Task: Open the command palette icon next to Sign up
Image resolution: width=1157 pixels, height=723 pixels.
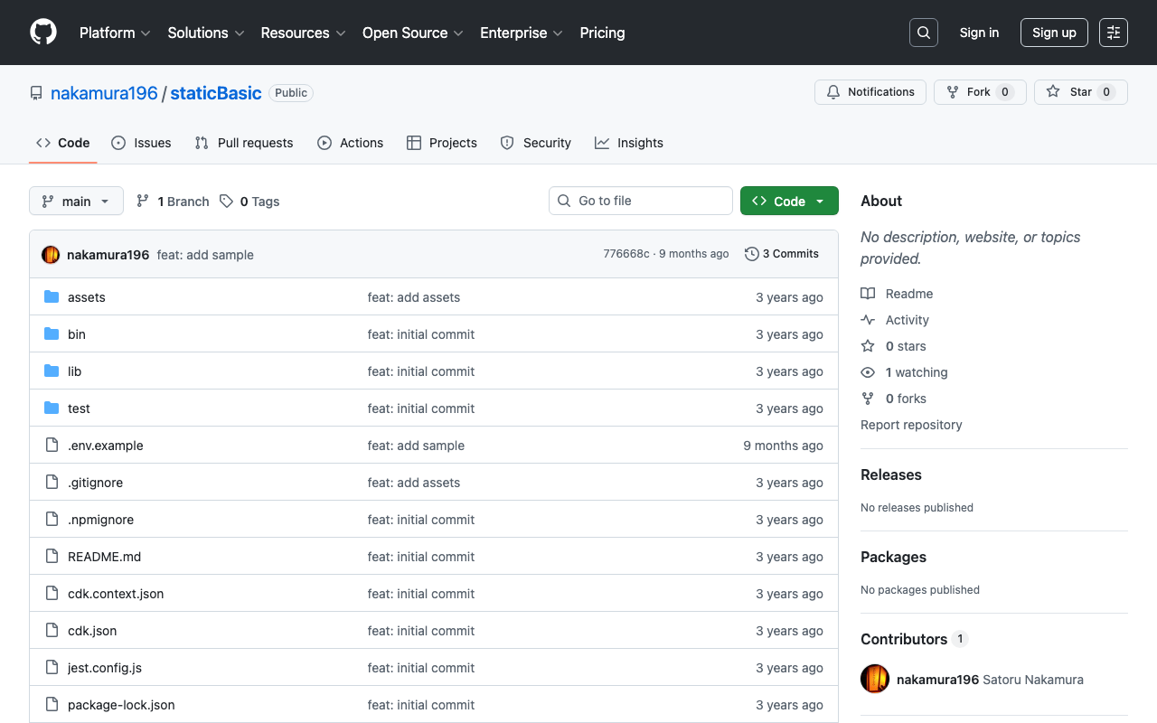Action: (x=1113, y=33)
